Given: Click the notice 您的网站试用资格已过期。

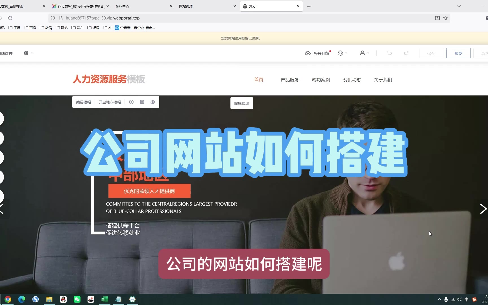Looking at the screenshot, I should point(241,38).
